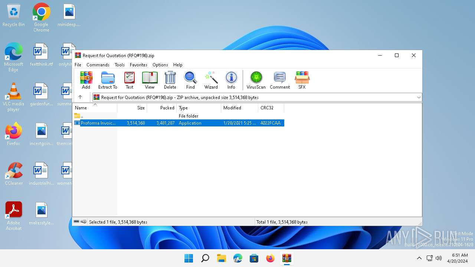Sort files by Size column

(132, 108)
